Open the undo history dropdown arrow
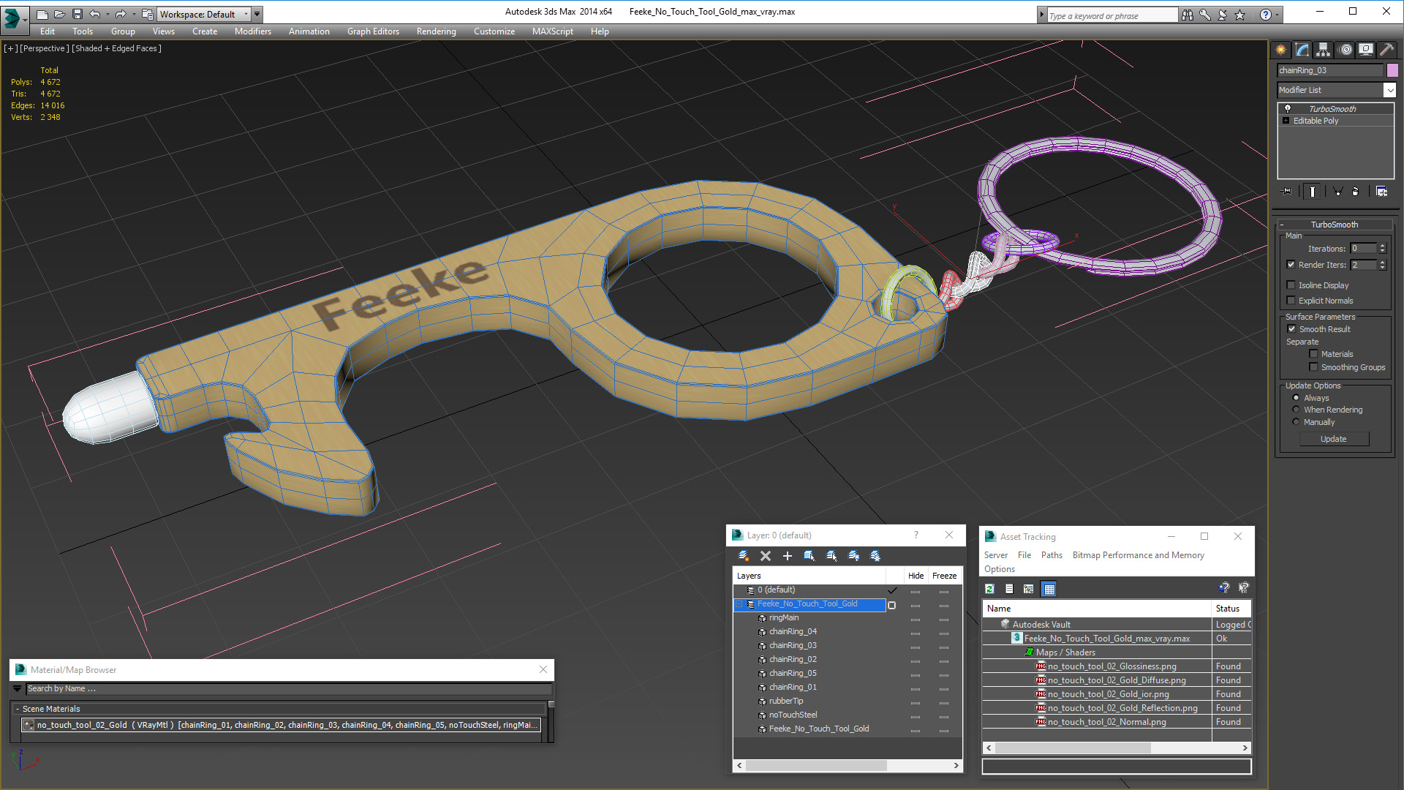 pos(107,14)
